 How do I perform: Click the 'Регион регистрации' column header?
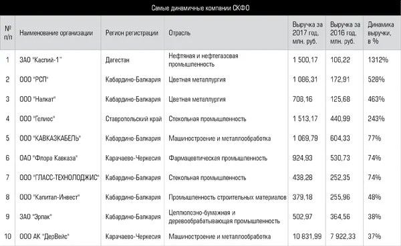click(132, 33)
